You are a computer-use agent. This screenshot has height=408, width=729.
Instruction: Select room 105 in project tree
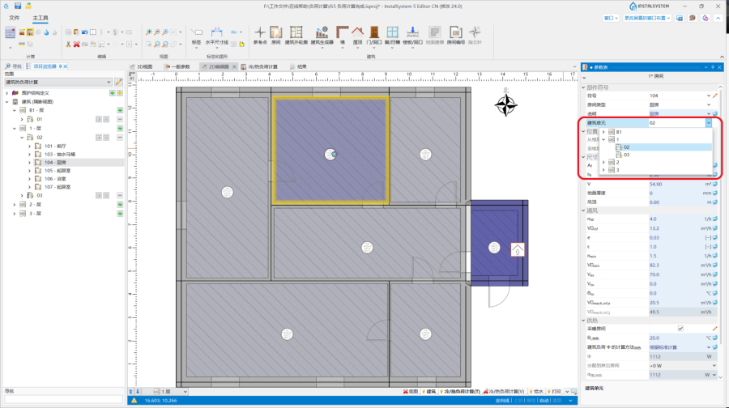[58, 171]
